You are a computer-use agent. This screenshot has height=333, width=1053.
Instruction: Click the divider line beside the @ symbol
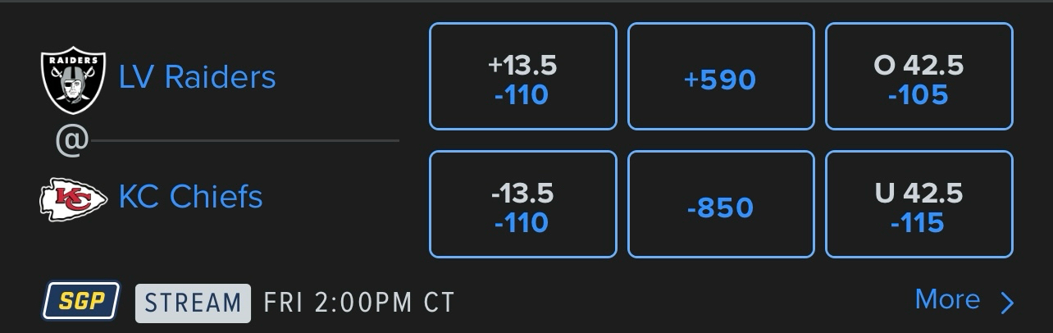click(x=244, y=141)
